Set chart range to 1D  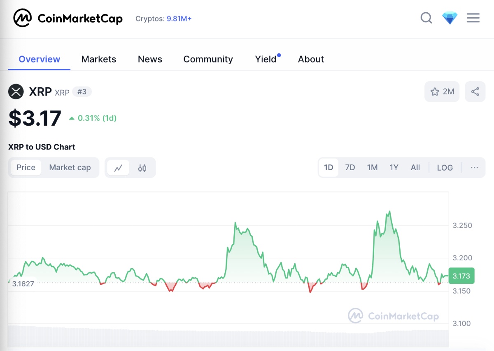click(x=329, y=168)
